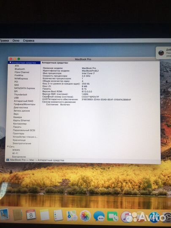The width and height of the screenshot is (171, 228).
Task: Open Contacts in the Dock
Action: (x=17, y=215)
